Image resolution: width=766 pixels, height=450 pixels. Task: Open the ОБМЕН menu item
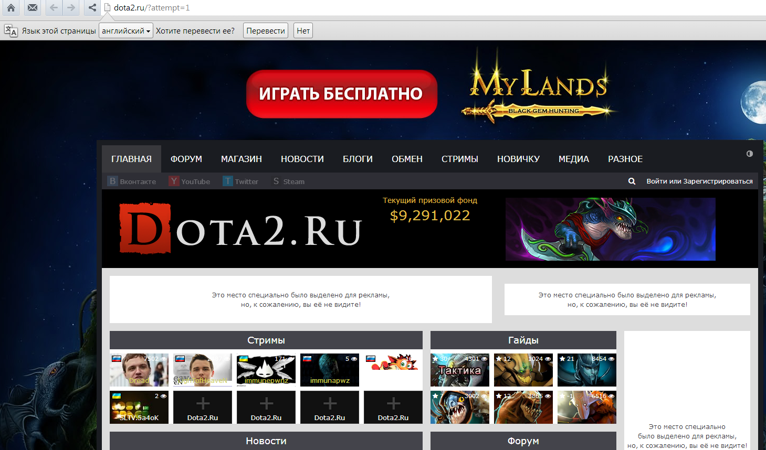(407, 159)
